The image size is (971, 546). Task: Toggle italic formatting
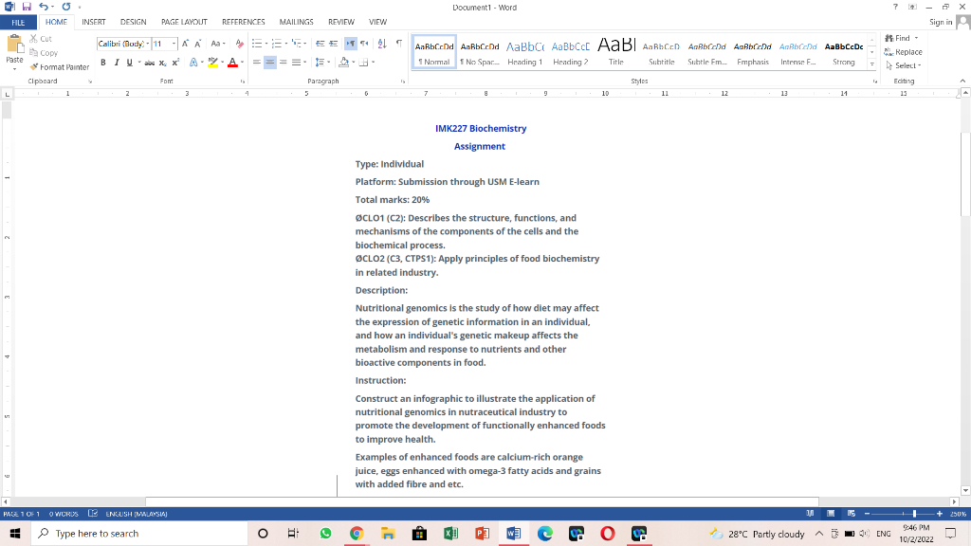(117, 63)
